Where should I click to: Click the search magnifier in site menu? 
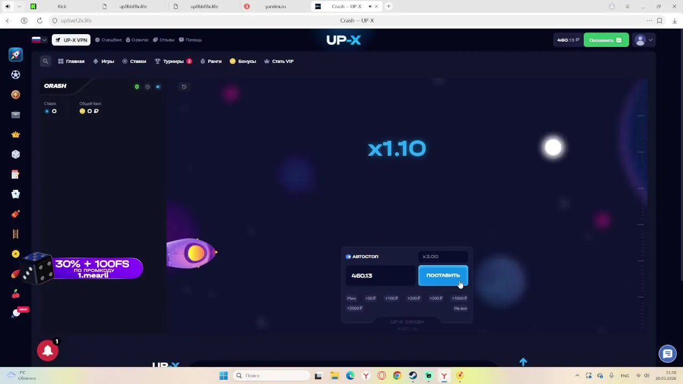(x=45, y=61)
